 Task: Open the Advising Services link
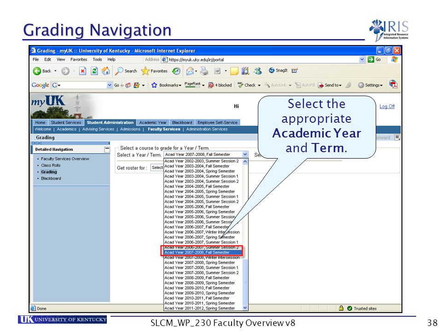98,129
